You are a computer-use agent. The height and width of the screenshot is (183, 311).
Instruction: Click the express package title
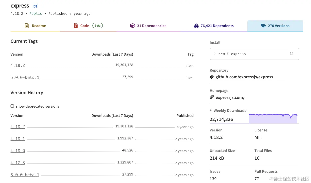(20, 6)
